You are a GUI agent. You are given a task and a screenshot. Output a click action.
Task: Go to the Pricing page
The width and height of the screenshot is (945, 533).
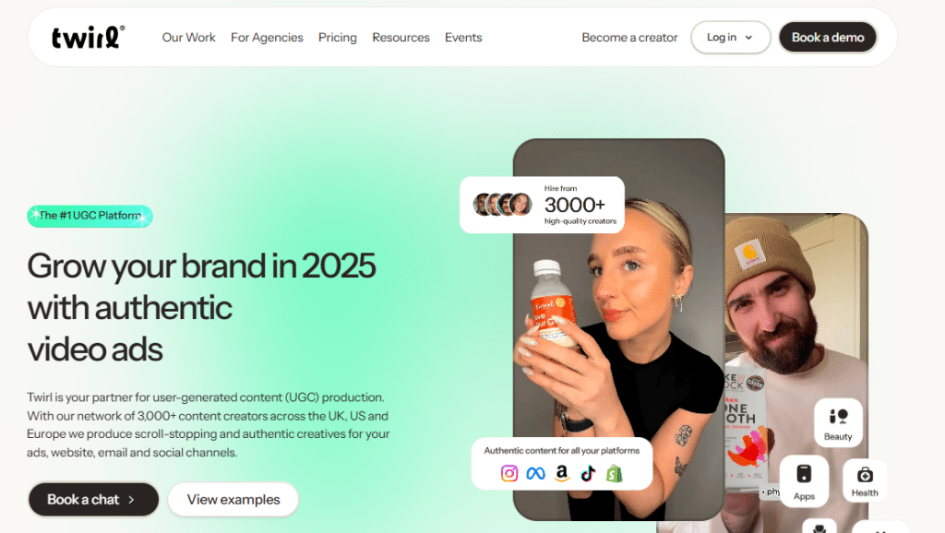tap(338, 37)
